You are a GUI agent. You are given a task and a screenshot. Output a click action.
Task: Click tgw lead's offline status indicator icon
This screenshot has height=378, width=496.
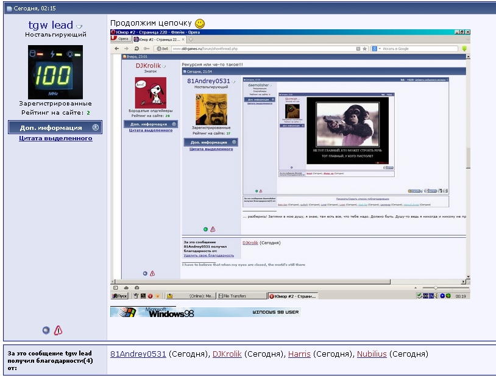tap(46, 330)
